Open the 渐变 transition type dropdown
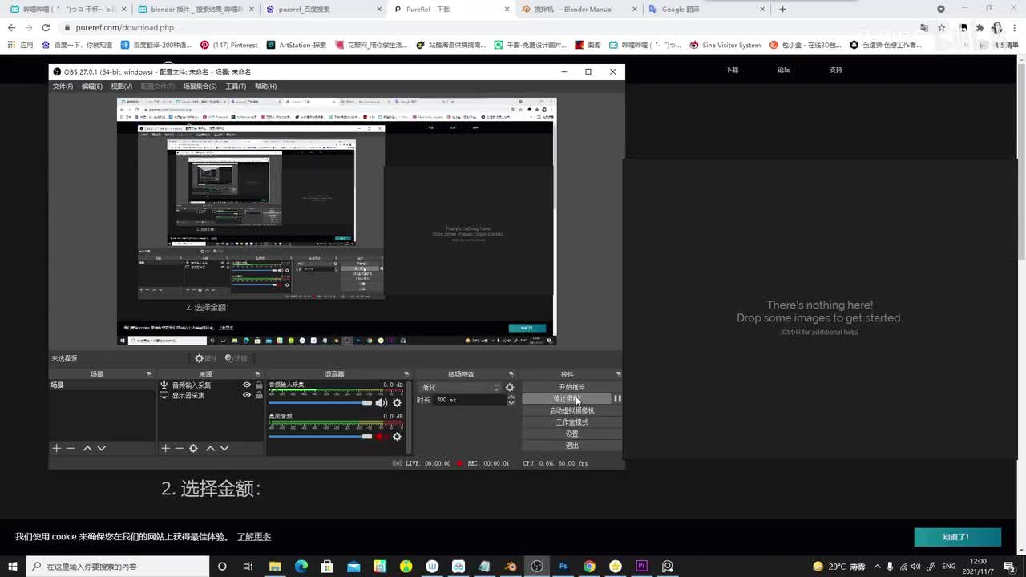Image resolution: width=1026 pixels, height=577 pixels. (x=460, y=388)
